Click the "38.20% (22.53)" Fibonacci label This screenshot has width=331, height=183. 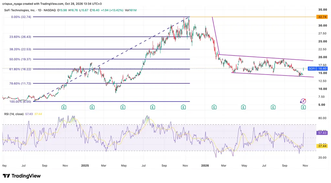tap(20, 49)
